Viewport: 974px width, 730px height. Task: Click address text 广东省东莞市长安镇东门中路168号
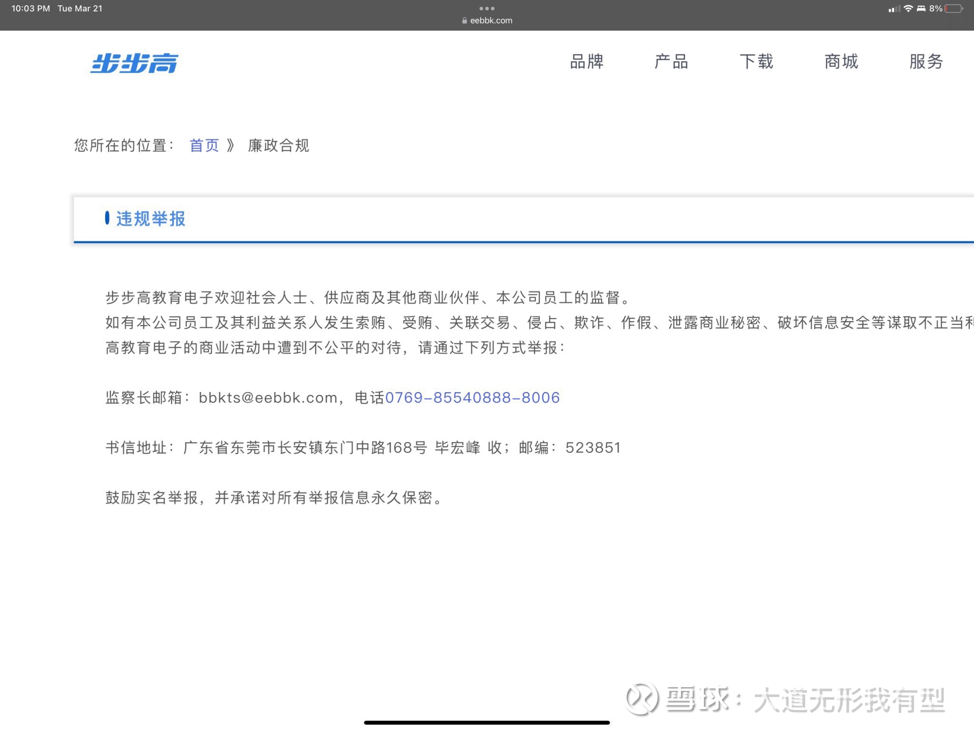pyautogui.click(x=305, y=448)
